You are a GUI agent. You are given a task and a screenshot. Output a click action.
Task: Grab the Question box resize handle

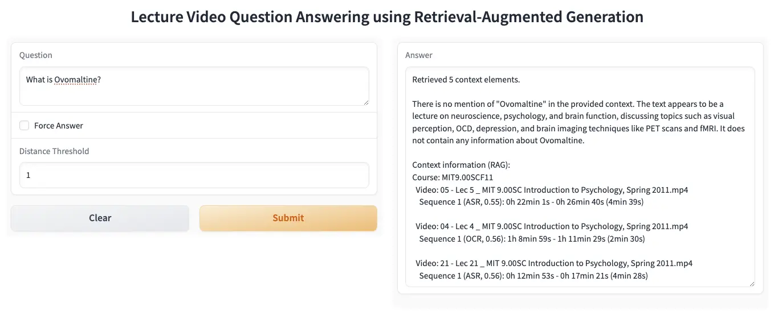(x=365, y=102)
